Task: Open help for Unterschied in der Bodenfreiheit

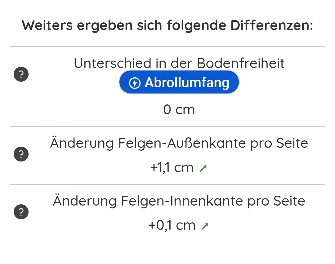Action: pos(21,75)
